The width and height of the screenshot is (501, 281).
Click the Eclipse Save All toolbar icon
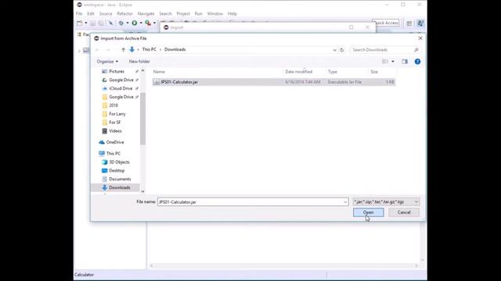[x=101, y=23]
